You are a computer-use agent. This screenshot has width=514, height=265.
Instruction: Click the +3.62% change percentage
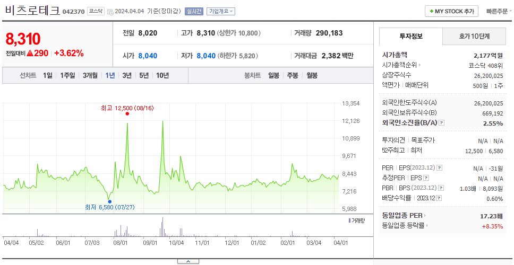point(69,53)
